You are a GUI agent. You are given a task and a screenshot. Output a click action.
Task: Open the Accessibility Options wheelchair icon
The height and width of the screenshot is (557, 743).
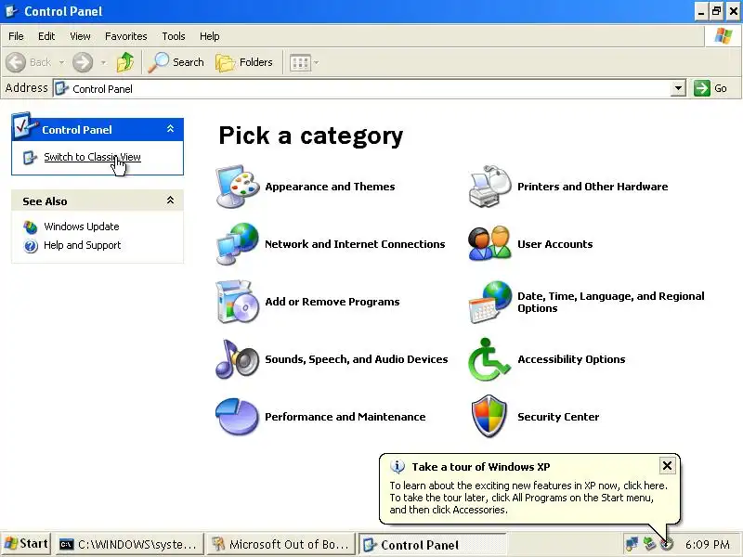point(489,359)
